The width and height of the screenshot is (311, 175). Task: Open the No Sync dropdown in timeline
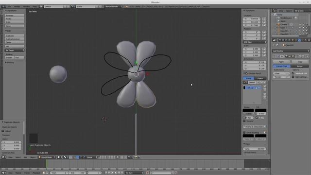click(x=134, y=173)
